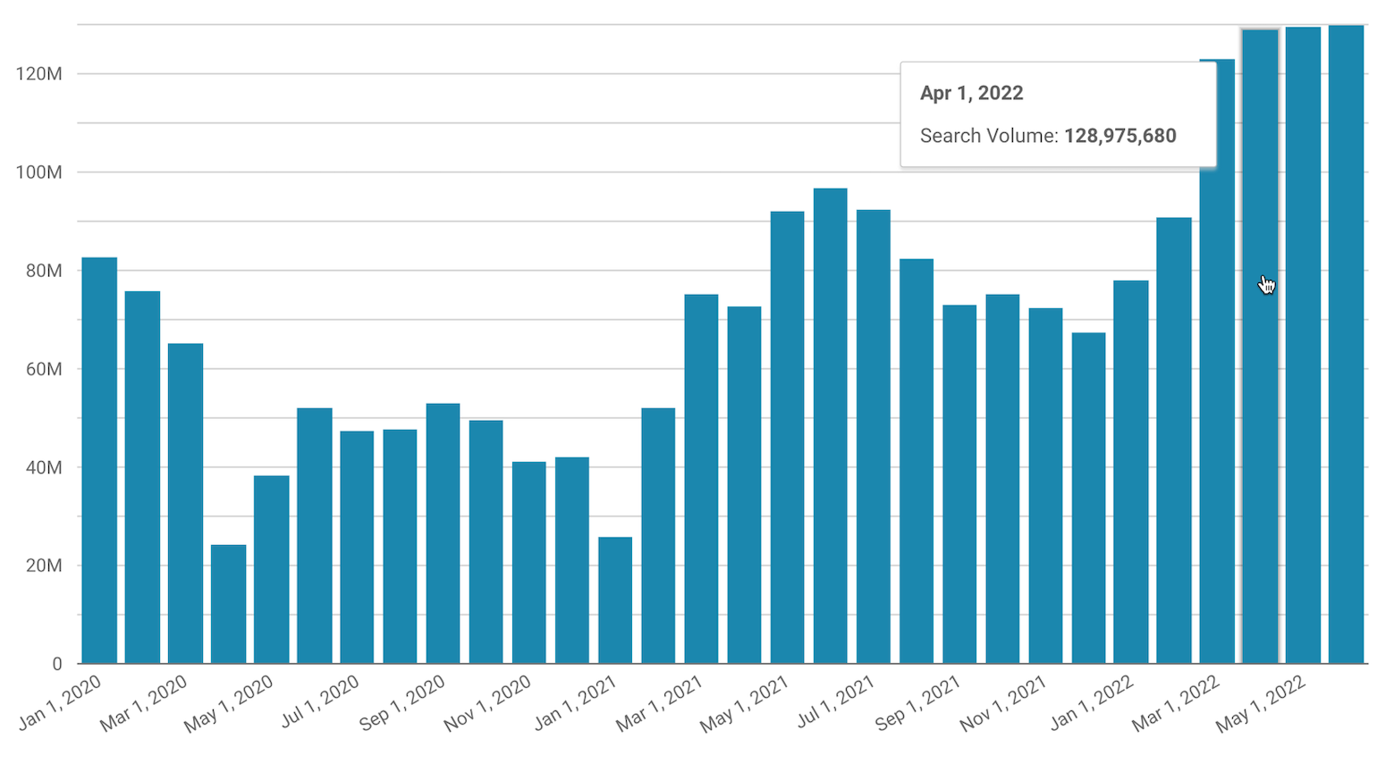This screenshot has height=772, width=1377.
Task: Click the last bar for June 2022
Action: (1346, 344)
